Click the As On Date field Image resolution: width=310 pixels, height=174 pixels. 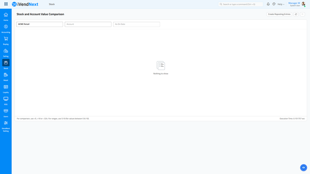[x=136, y=24]
